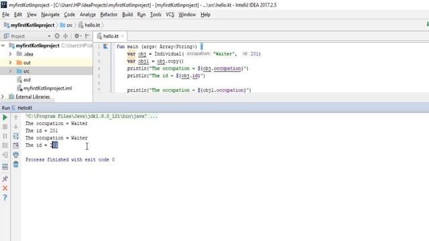
Task: Open the VCS menu
Action: point(170,15)
